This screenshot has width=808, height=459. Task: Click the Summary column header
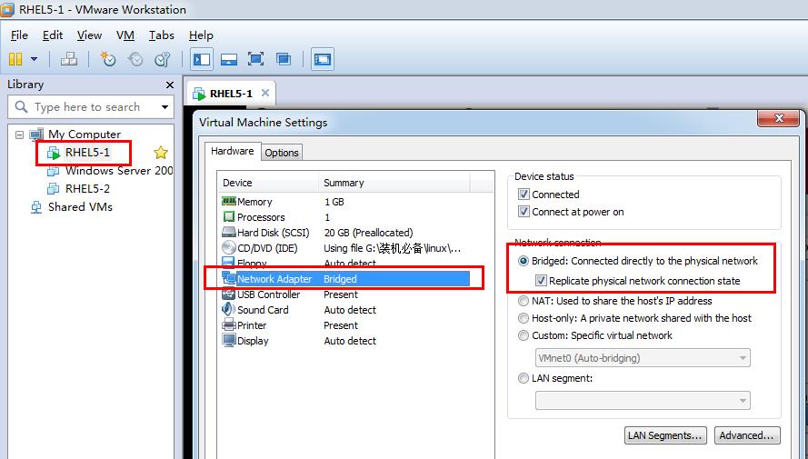(x=394, y=183)
